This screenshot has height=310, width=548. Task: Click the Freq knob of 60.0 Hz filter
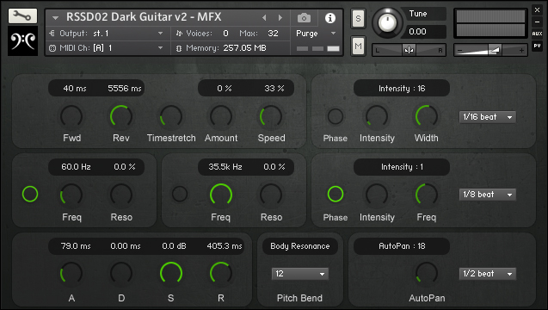[71, 195]
